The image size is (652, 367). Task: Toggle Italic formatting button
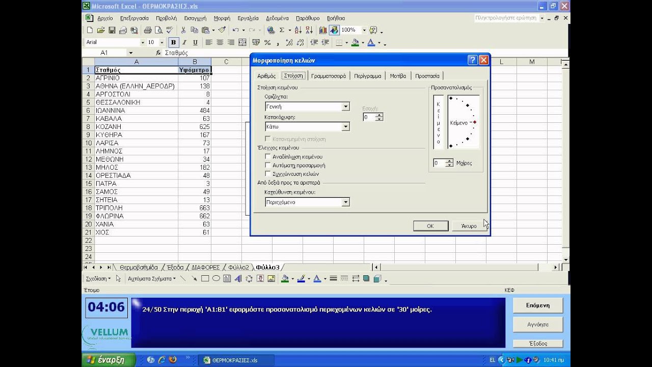[184, 42]
